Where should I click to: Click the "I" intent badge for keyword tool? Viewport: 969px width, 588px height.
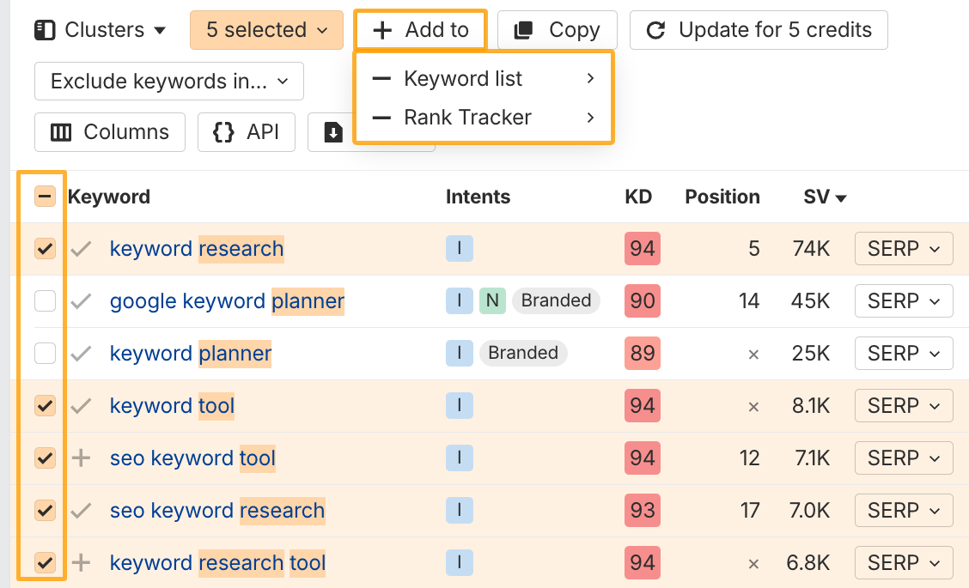[460, 405]
